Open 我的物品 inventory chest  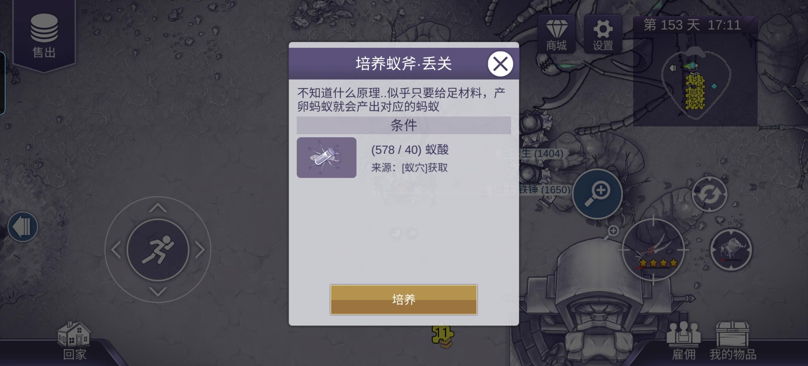tap(732, 341)
